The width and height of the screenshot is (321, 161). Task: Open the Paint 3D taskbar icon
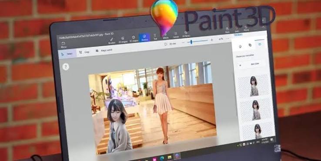pos(177,156)
